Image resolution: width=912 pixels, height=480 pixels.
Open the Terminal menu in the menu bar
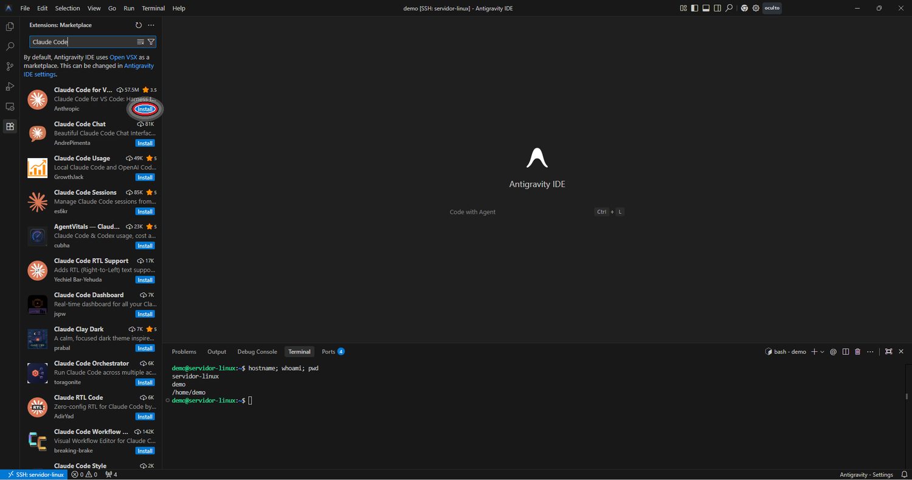(x=153, y=8)
